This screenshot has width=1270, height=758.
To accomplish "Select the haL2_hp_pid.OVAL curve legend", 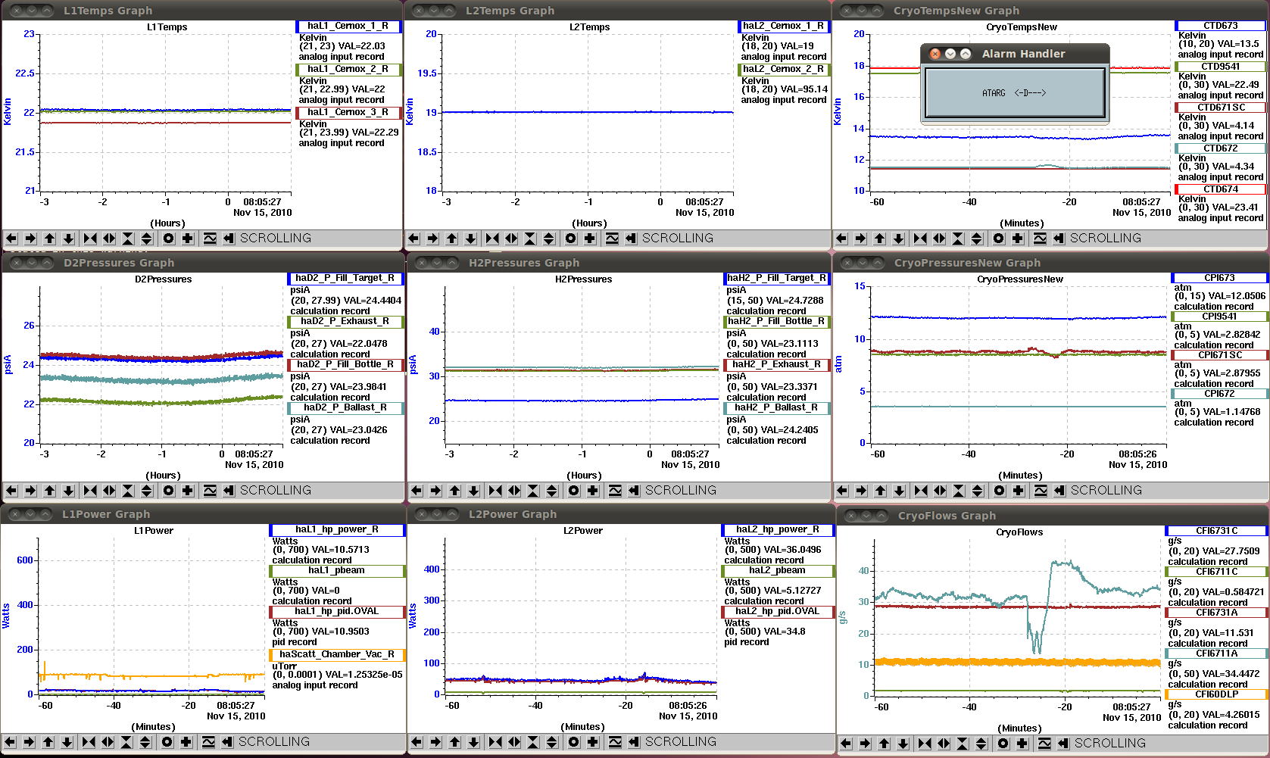I will (x=778, y=612).
